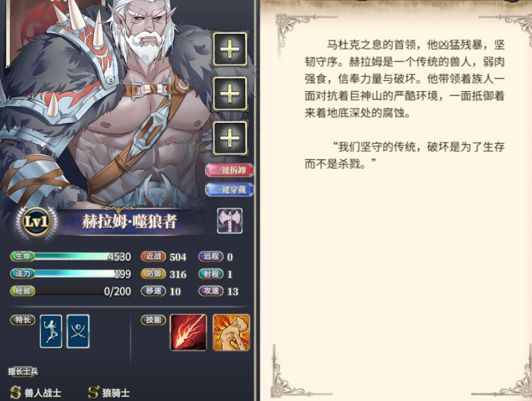Tap the 防御 defense stat label

point(153,274)
